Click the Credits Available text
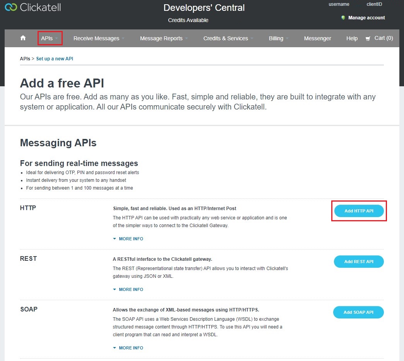This screenshot has height=361, width=404. tap(188, 20)
